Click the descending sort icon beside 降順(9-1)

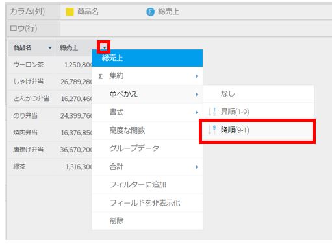click(x=212, y=130)
